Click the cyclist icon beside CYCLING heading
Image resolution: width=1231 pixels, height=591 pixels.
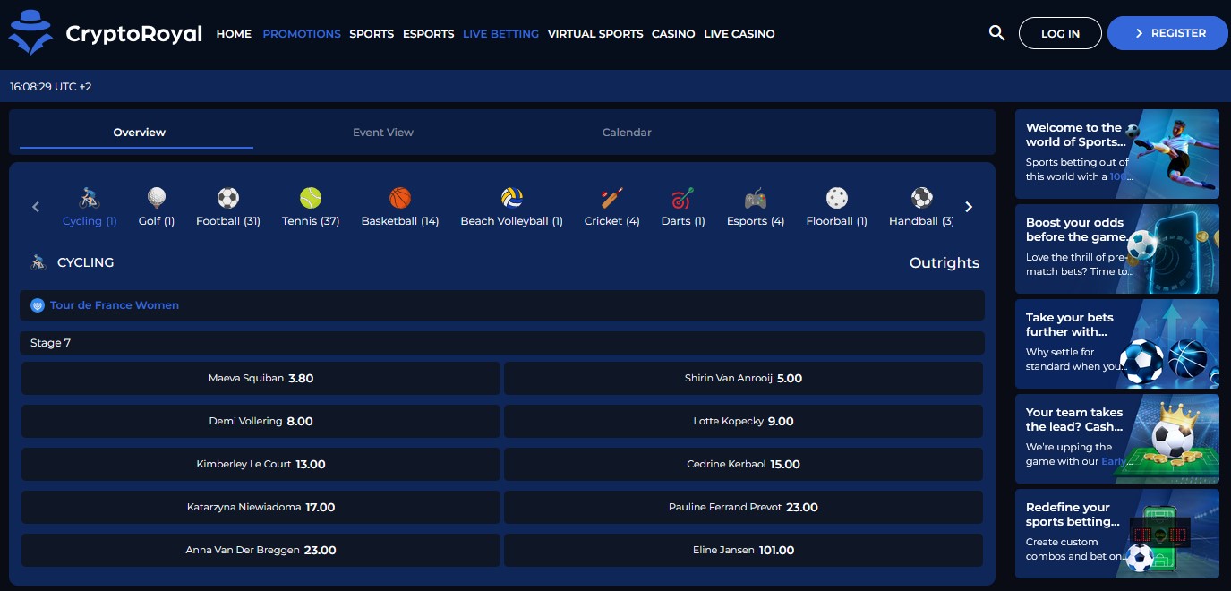38,263
